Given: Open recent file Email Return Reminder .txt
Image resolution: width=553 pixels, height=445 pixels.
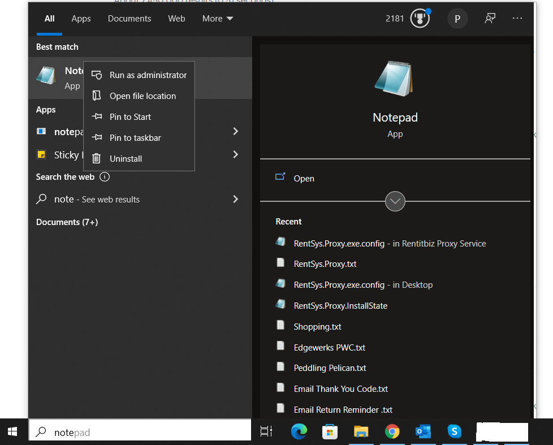Looking at the screenshot, I should pyautogui.click(x=343, y=410).
